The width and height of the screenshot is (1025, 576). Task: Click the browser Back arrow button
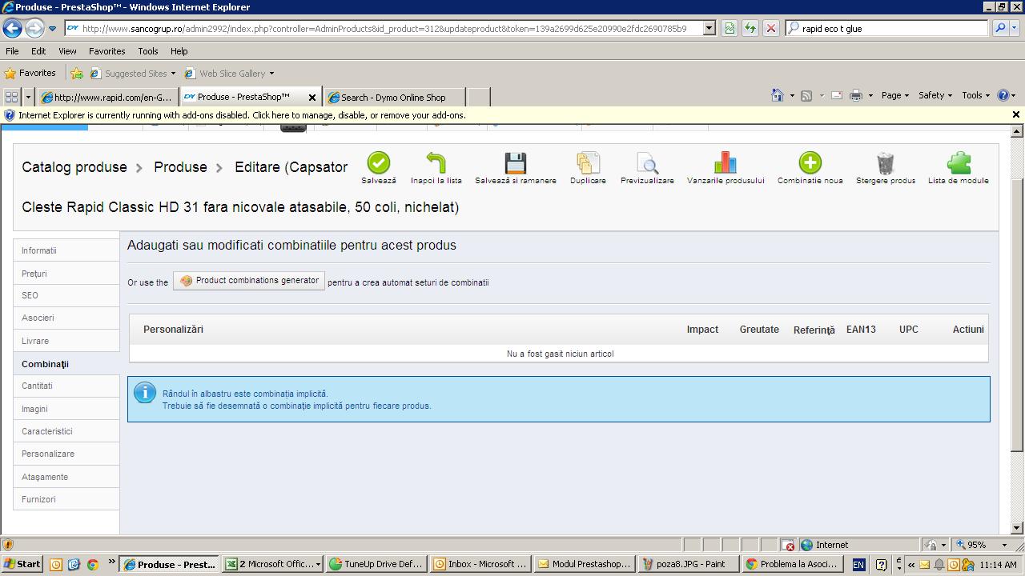click(x=12, y=29)
